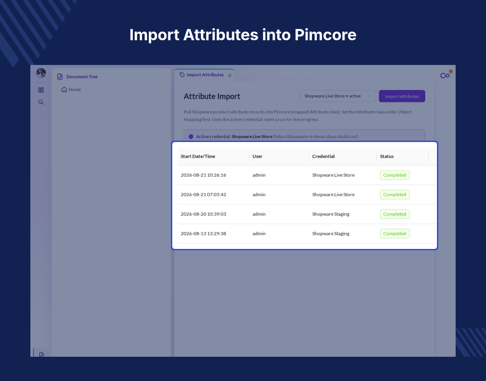
Task: Click Completed status for the 07:05:42 run
Action: coord(394,194)
